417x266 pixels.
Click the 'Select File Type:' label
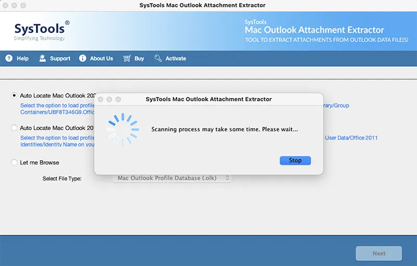coord(62,179)
